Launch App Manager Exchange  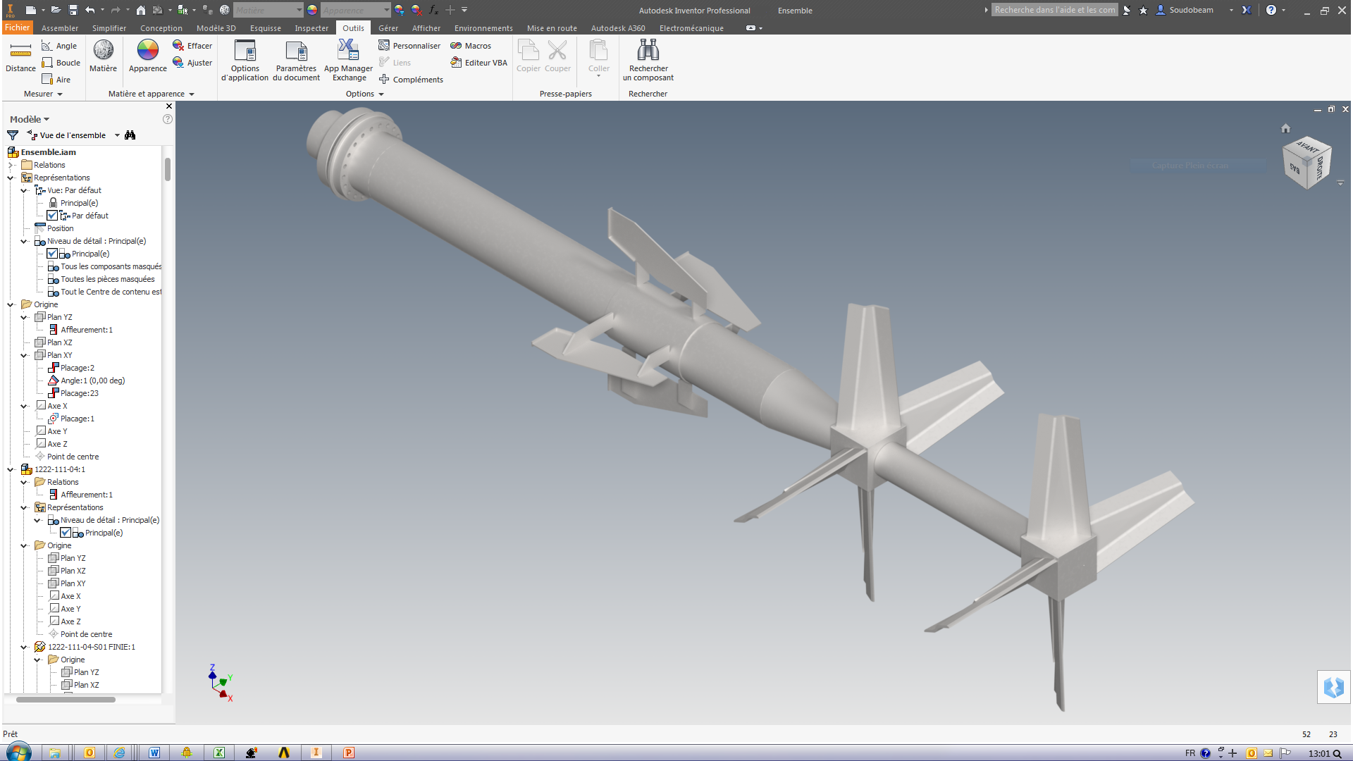(x=348, y=61)
